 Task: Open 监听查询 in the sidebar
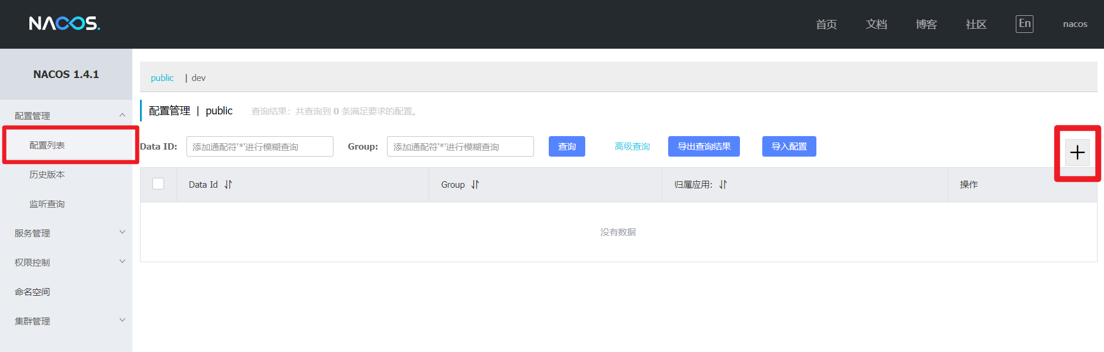47,204
